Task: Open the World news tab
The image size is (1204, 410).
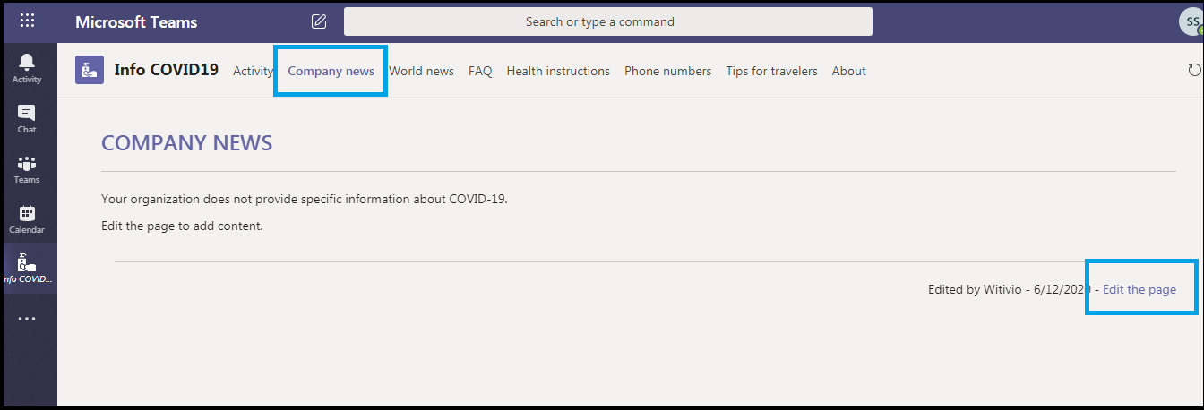Action: pyautogui.click(x=421, y=71)
